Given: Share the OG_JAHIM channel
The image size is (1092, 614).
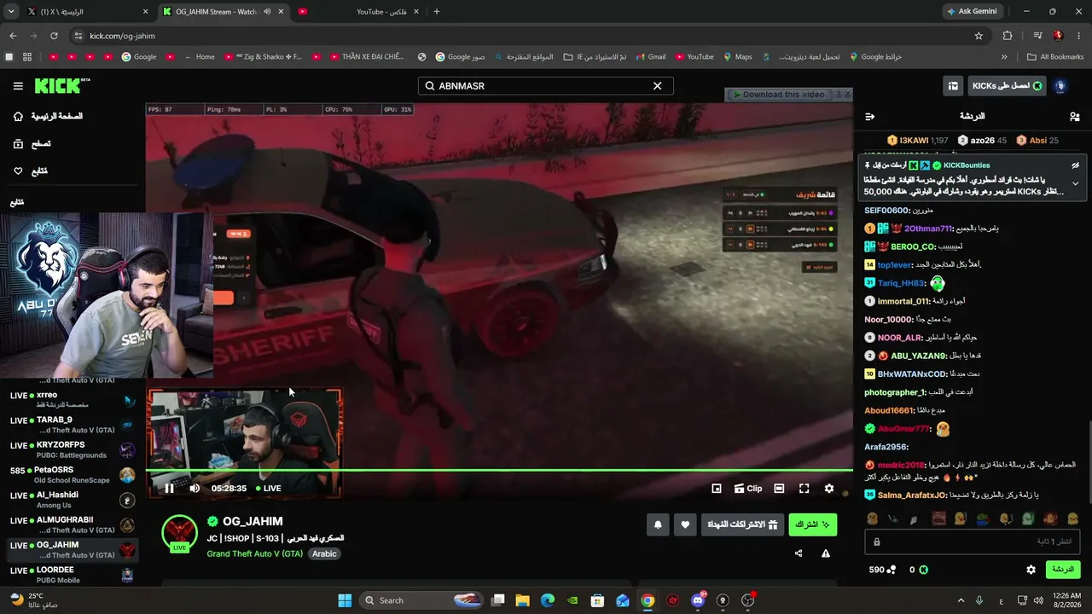Looking at the screenshot, I should 799,553.
